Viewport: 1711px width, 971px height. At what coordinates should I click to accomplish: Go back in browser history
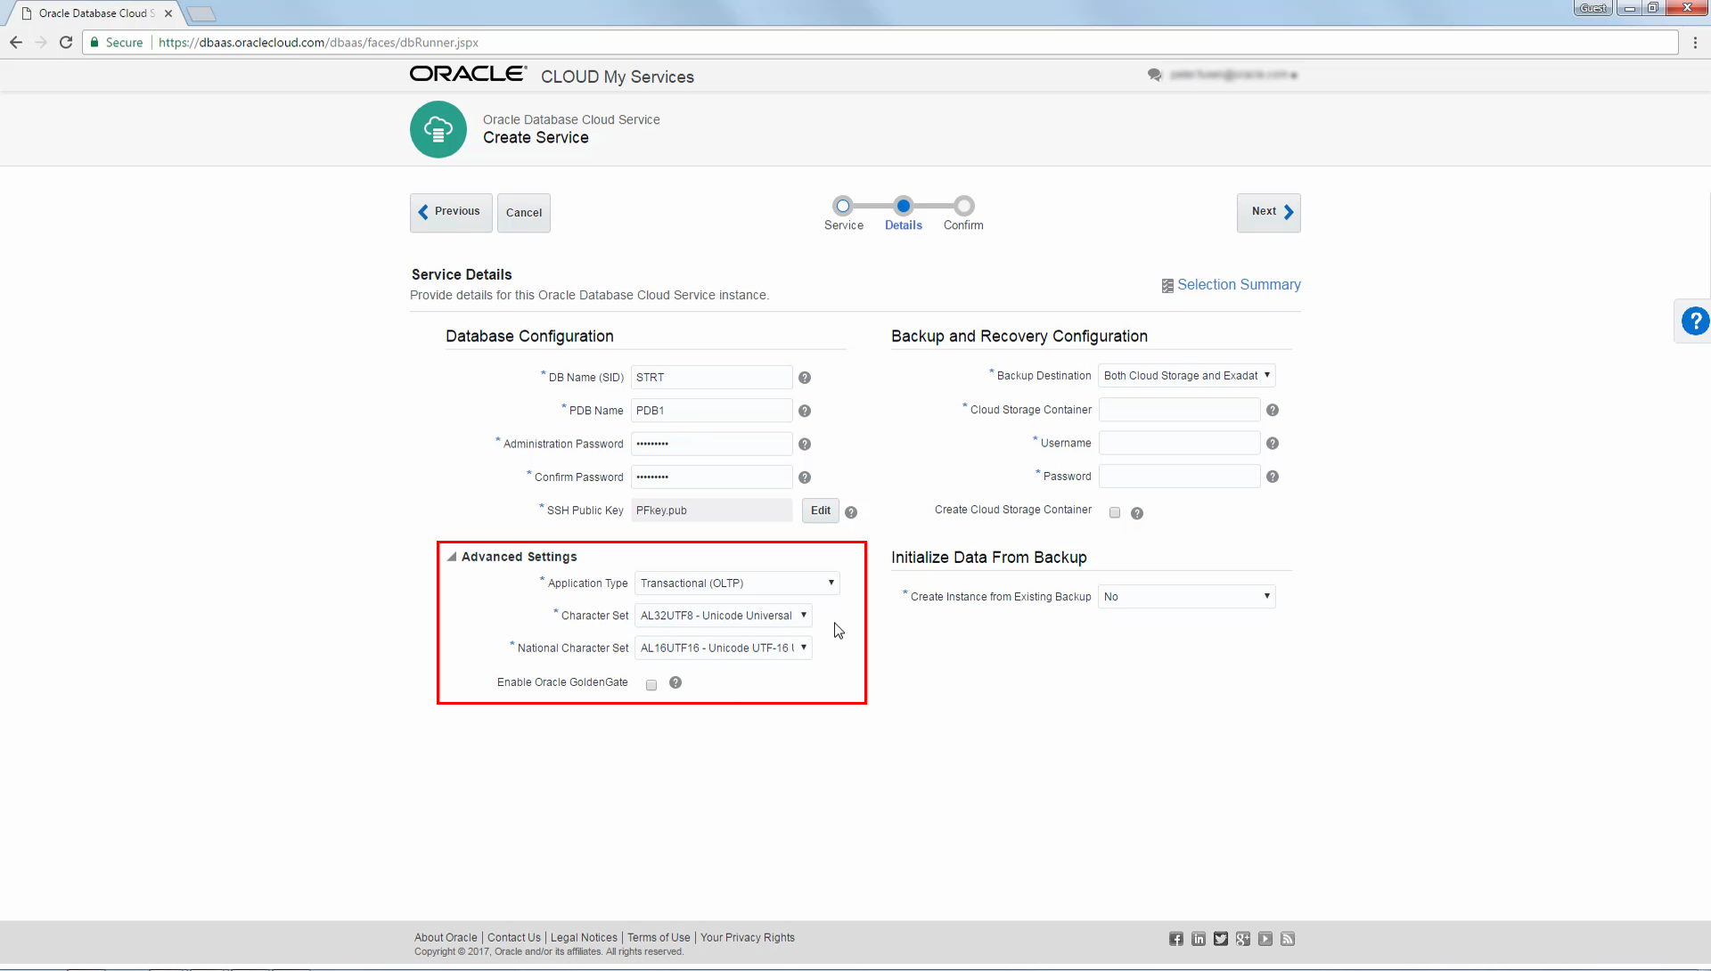(16, 42)
